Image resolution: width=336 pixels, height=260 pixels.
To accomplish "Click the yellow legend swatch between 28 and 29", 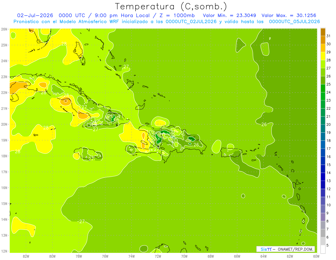I will click(x=323, y=56).
